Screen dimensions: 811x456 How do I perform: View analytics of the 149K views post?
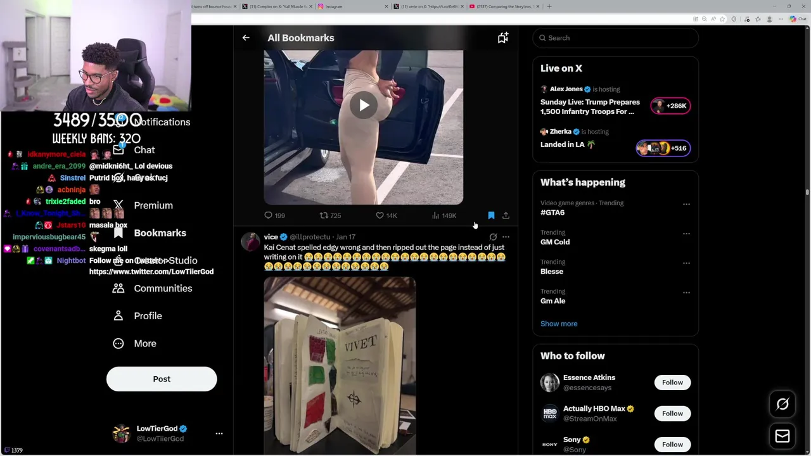[x=444, y=216]
